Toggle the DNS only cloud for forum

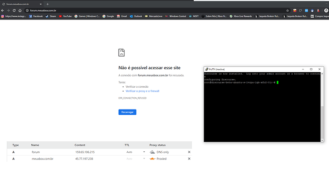[152, 152]
